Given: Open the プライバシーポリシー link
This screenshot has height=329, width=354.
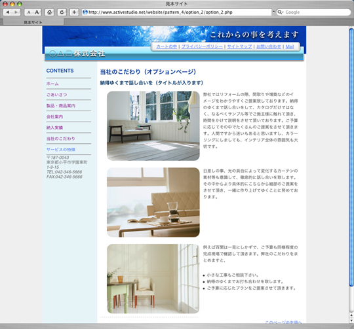Looking at the screenshot, I should [202, 46].
